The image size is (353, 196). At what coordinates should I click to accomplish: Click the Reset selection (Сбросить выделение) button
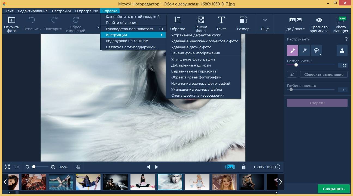(324, 74)
